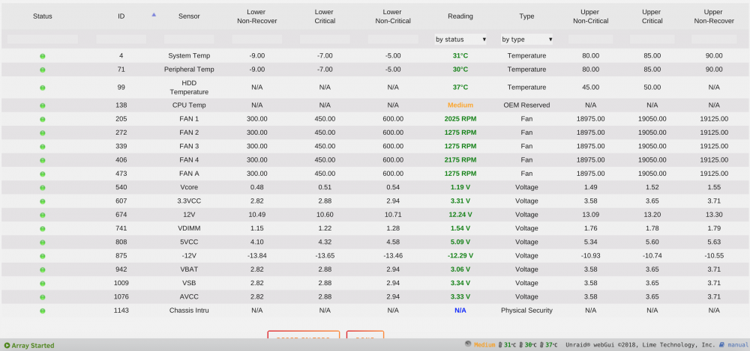Sort by Lower Critical column header
Screen dimensions: 750x351
[325, 16]
